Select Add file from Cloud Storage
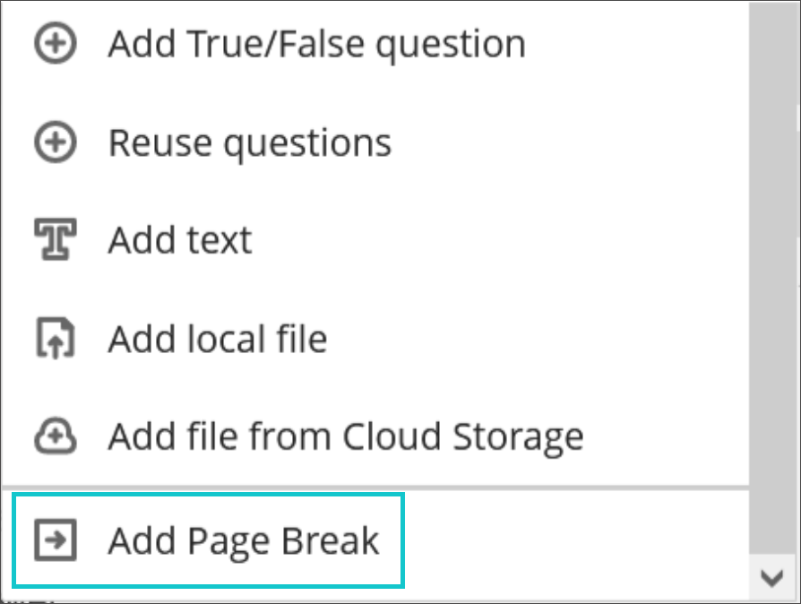Image resolution: width=801 pixels, height=604 pixels. coord(346,437)
